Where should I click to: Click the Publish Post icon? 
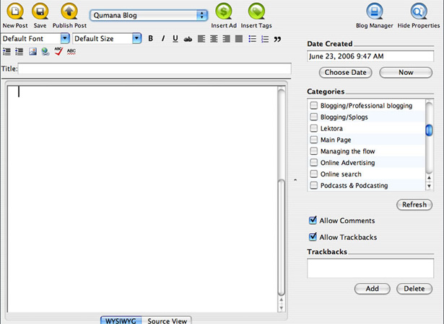69,12
